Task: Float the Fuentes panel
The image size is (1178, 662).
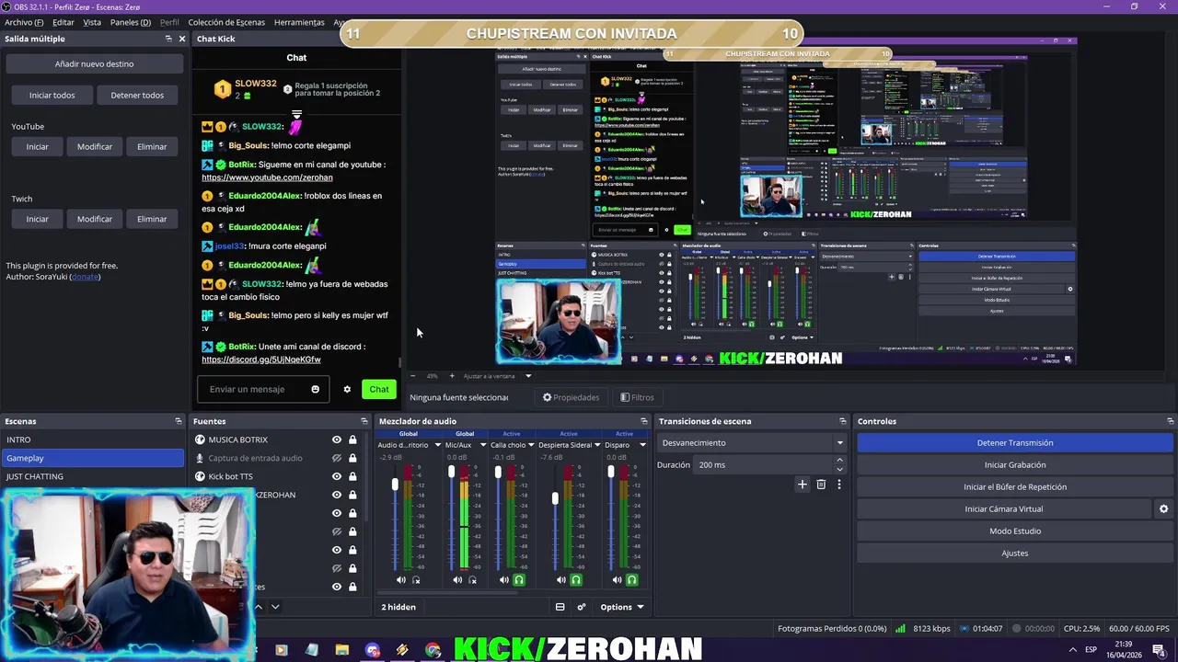Action: click(x=366, y=421)
